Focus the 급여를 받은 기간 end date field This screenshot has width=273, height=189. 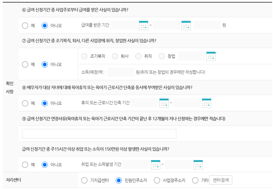pos(167,25)
